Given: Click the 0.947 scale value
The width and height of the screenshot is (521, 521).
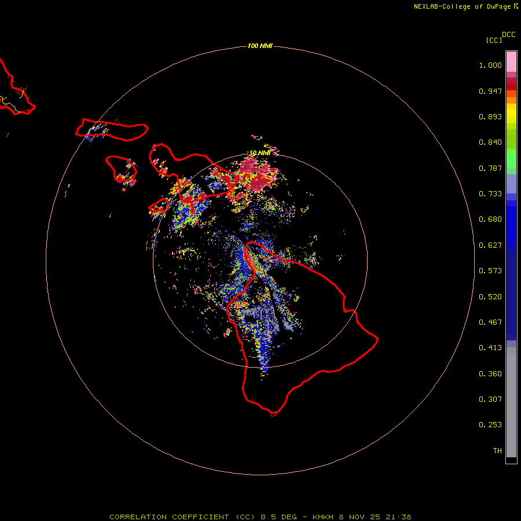Looking at the screenshot, I should coord(490,91).
